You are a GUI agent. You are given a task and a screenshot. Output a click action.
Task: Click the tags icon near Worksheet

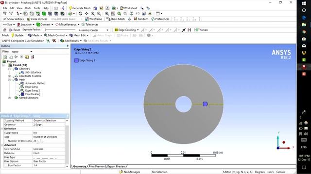click(148, 8)
